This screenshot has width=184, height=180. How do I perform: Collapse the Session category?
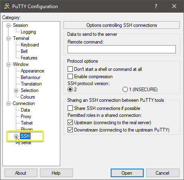click(x=8, y=25)
